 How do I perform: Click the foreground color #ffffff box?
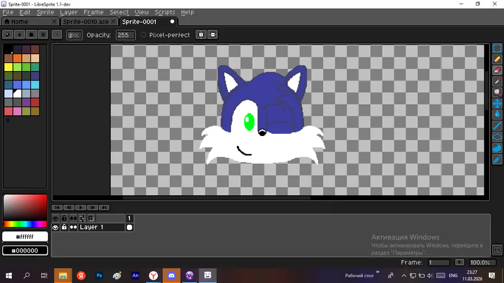coord(25,237)
